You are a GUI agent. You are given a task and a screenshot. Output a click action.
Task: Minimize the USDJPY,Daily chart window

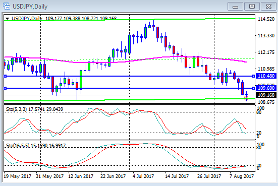235,7
